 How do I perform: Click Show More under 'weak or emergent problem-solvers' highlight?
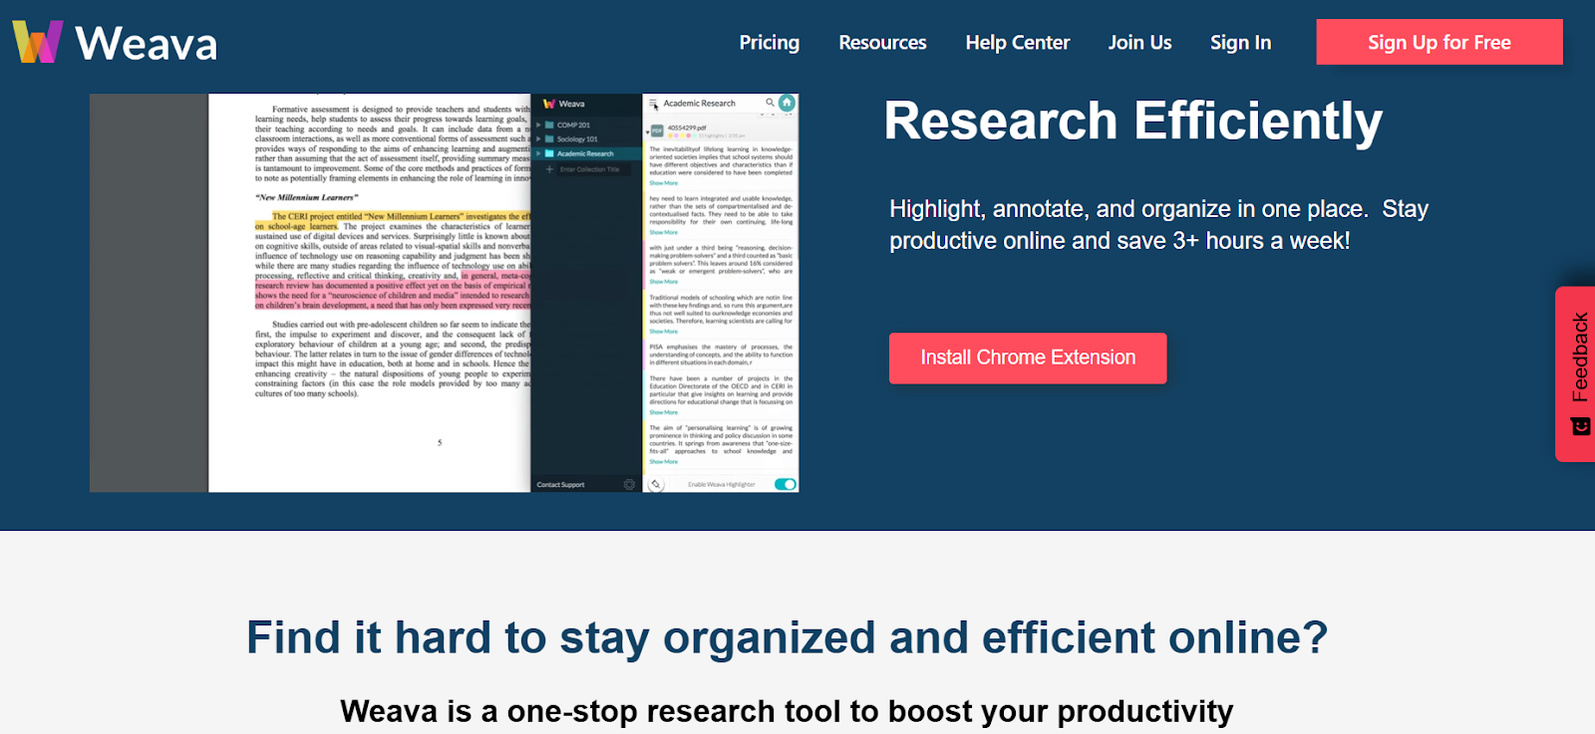[663, 282]
